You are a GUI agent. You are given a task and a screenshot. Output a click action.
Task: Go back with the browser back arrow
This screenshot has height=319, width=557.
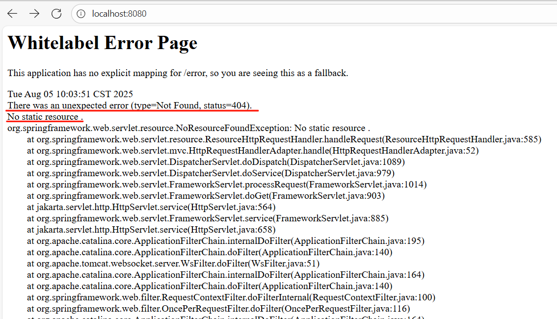tap(12, 14)
